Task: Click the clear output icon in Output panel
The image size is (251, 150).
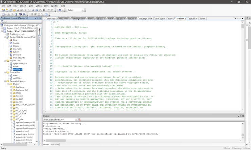Action: [79, 120]
